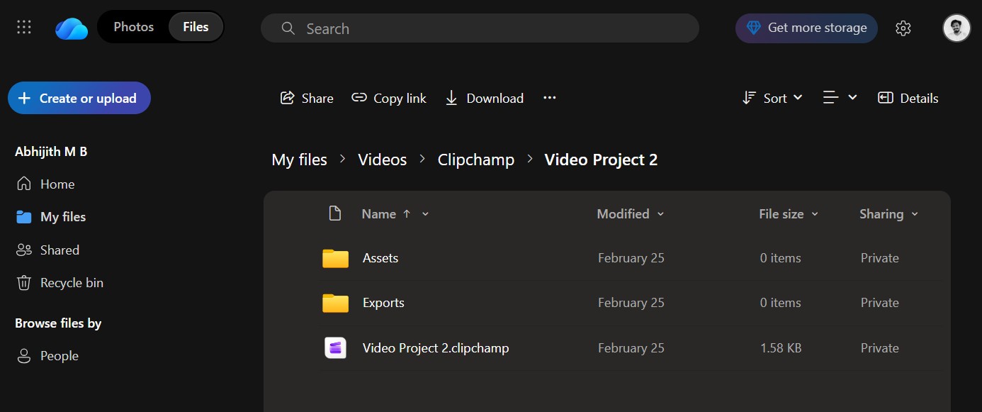
Task: Open OneDrive settings gear
Action: pos(903,28)
